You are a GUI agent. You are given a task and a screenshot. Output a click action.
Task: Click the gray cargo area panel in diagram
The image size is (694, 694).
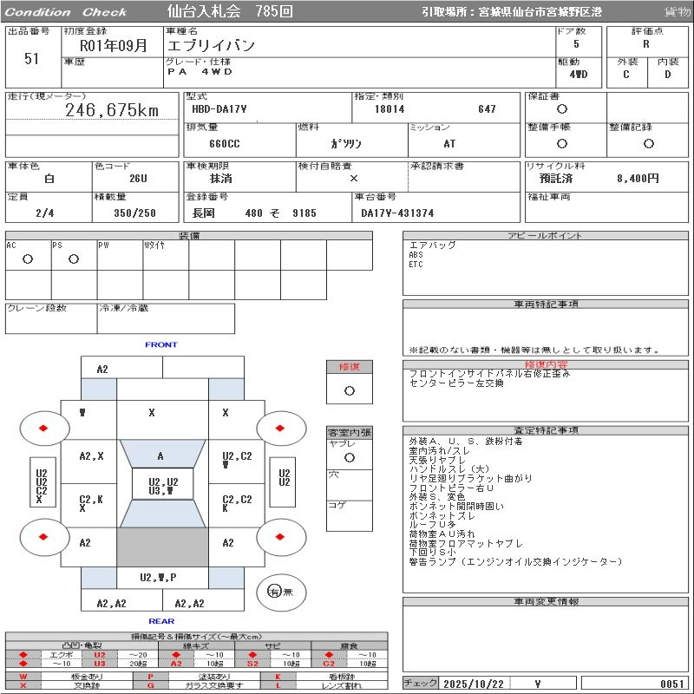[x=160, y=547]
